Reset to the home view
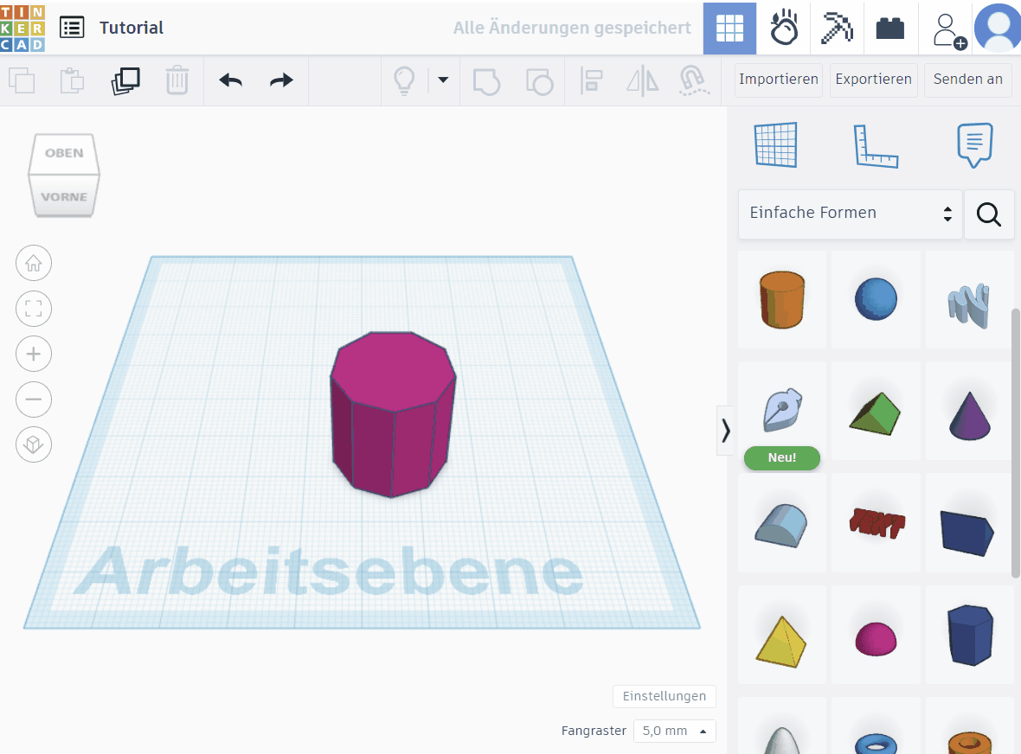Image resolution: width=1021 pixels, height=754 pixels. click(34, 263)
